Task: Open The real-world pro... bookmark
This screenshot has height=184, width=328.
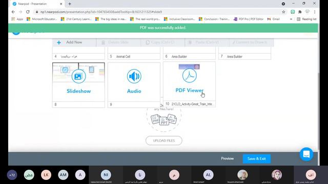Action: coord(145,19)
